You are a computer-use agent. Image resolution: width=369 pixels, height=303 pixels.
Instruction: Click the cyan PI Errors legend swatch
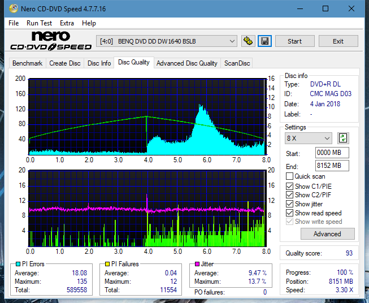click(x=18, y=264)
